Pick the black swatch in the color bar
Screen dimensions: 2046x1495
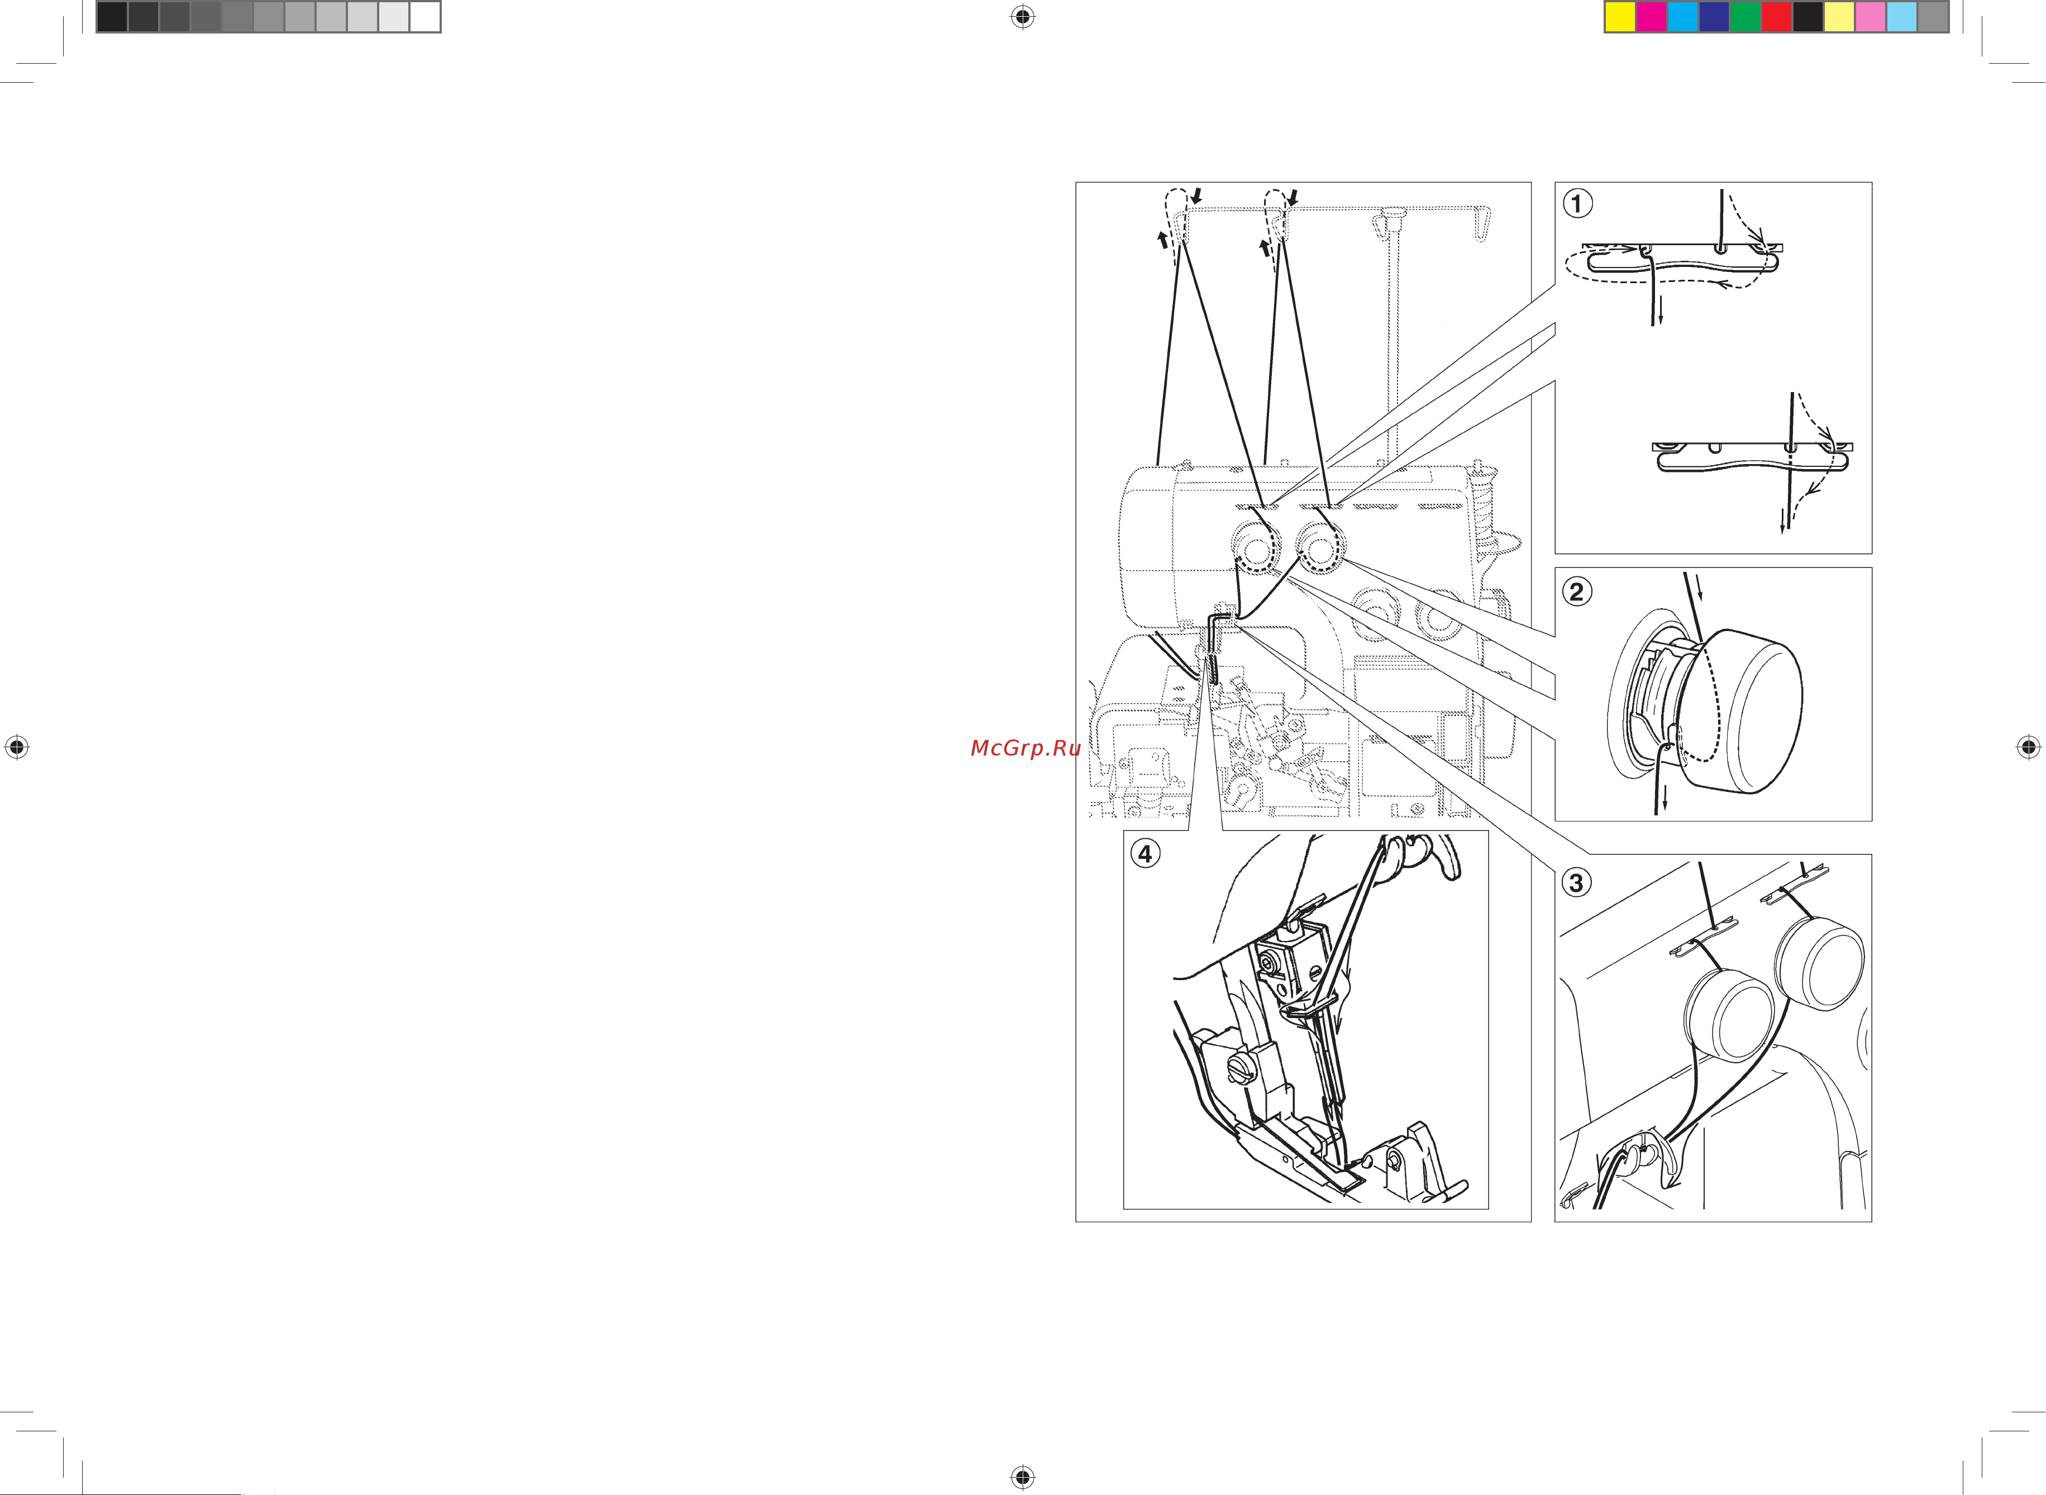click(1808, 17)
